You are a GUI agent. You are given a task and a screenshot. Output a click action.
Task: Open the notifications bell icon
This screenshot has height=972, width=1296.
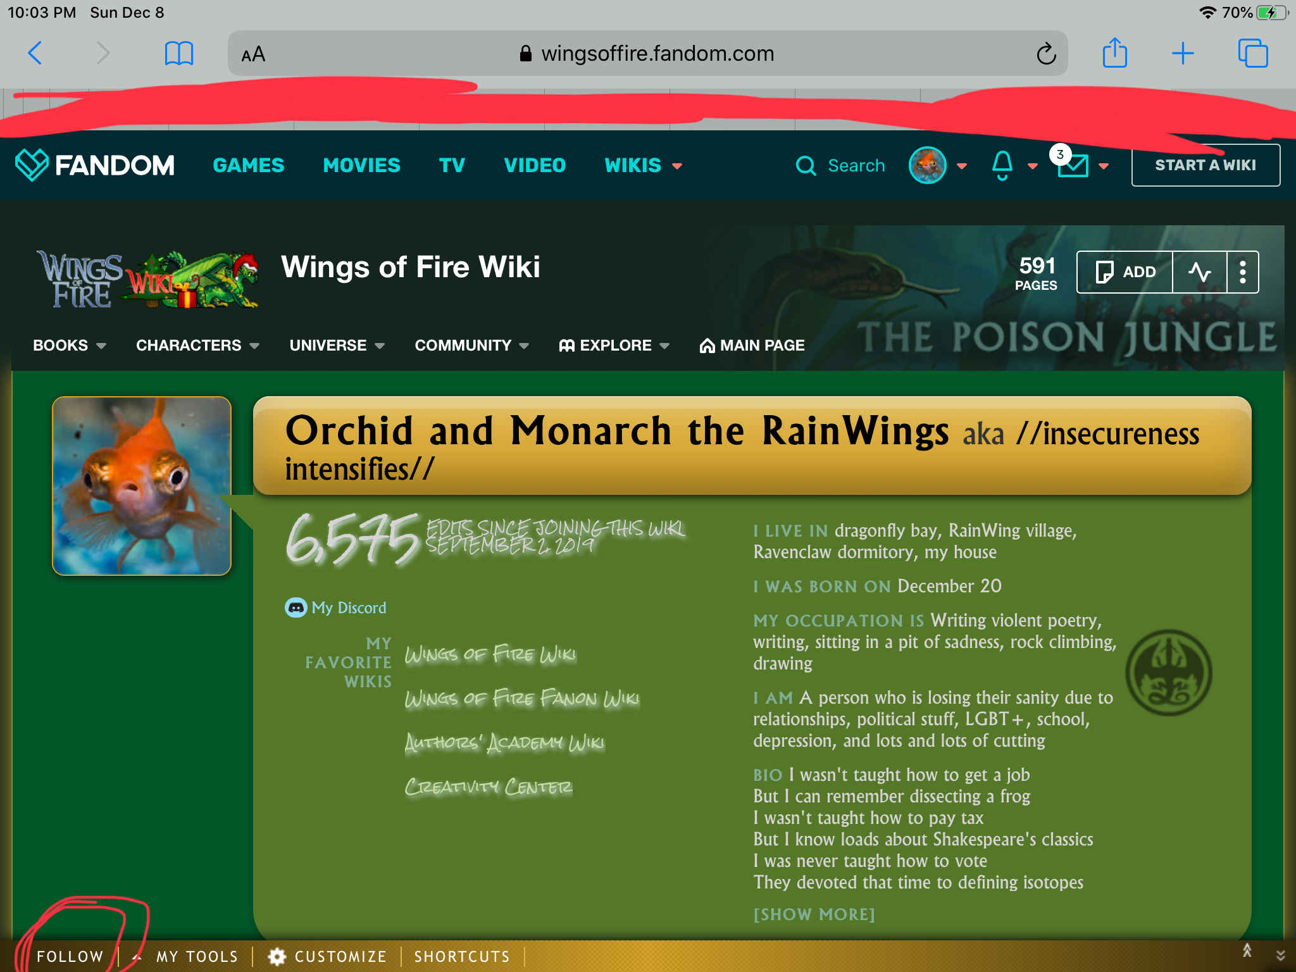pyautogui.click(x=1002, y=165)
